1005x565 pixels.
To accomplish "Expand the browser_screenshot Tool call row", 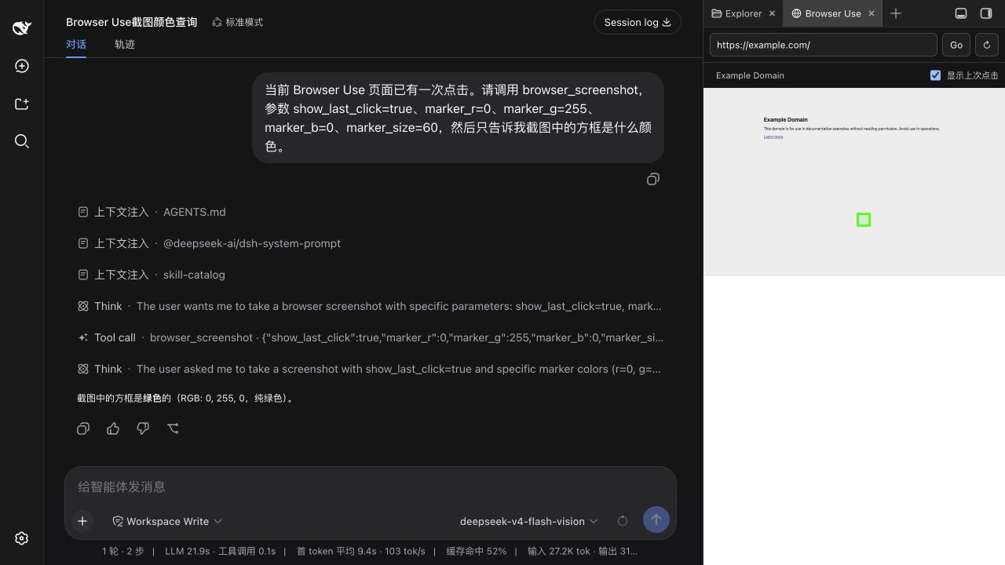I will click(x=370, y=337).
